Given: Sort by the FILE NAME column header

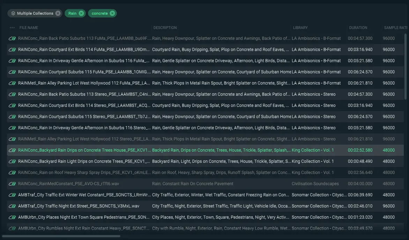Looking at the screenshot, I should click(29, 28).
